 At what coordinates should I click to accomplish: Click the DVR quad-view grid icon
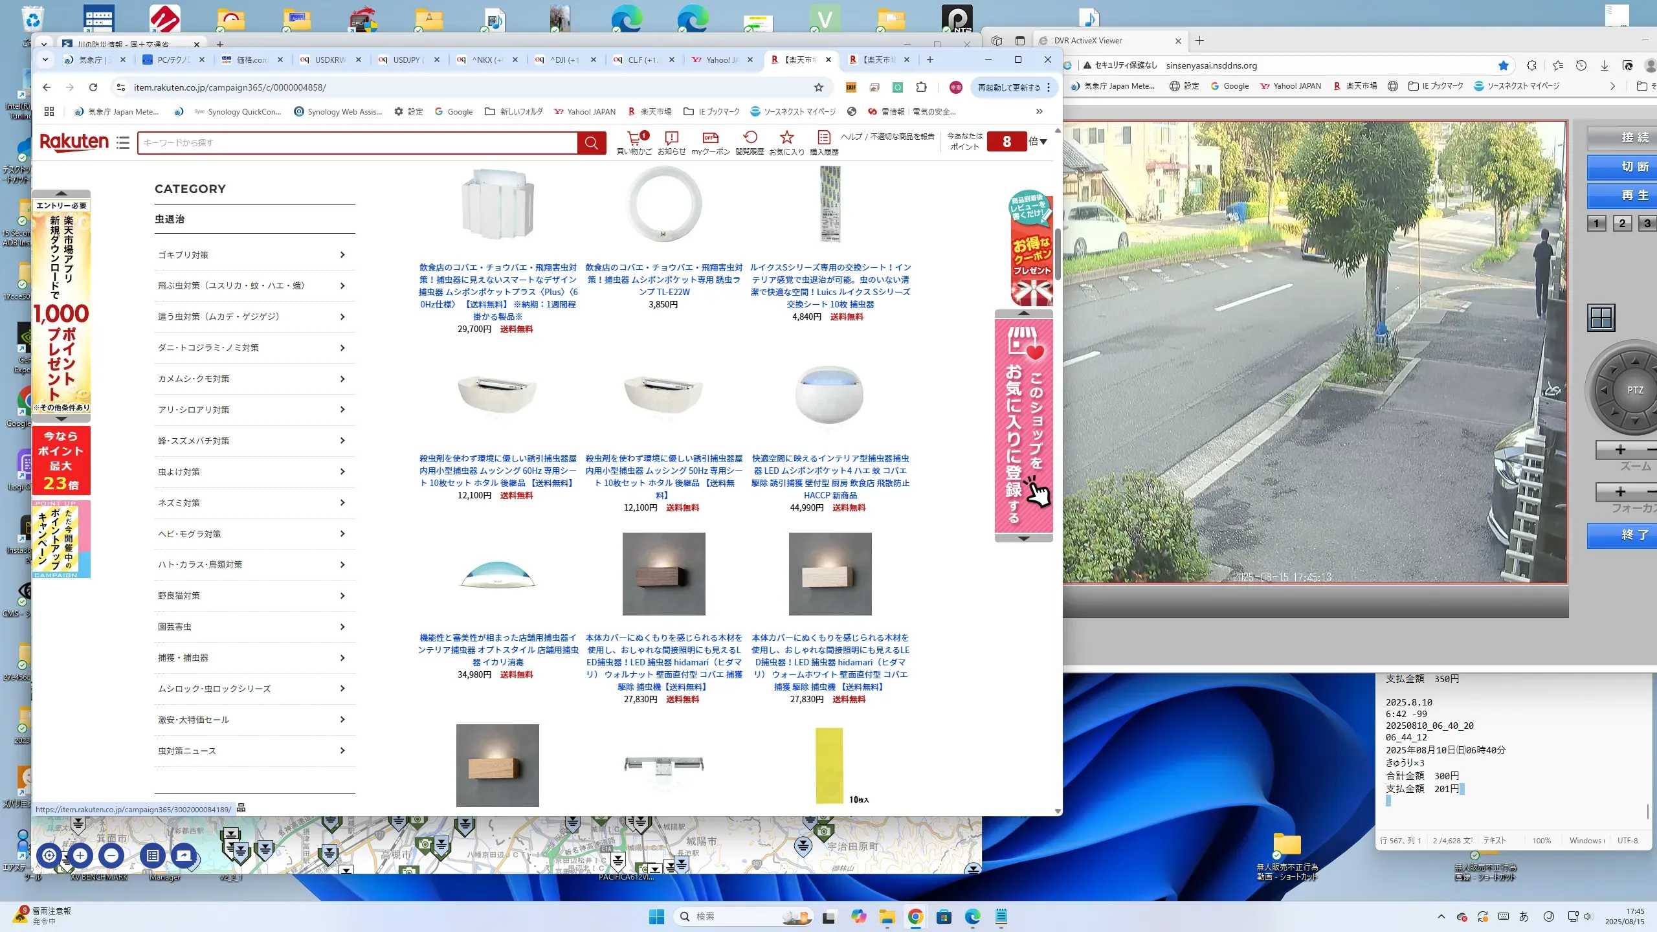tap(1601, 318)
